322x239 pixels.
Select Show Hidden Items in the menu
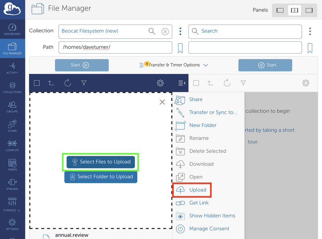pos(212,216)
